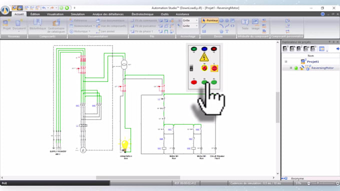
Task: Click the Redo arrow in quick access toolbar
Action: click(x=52, y=8)
